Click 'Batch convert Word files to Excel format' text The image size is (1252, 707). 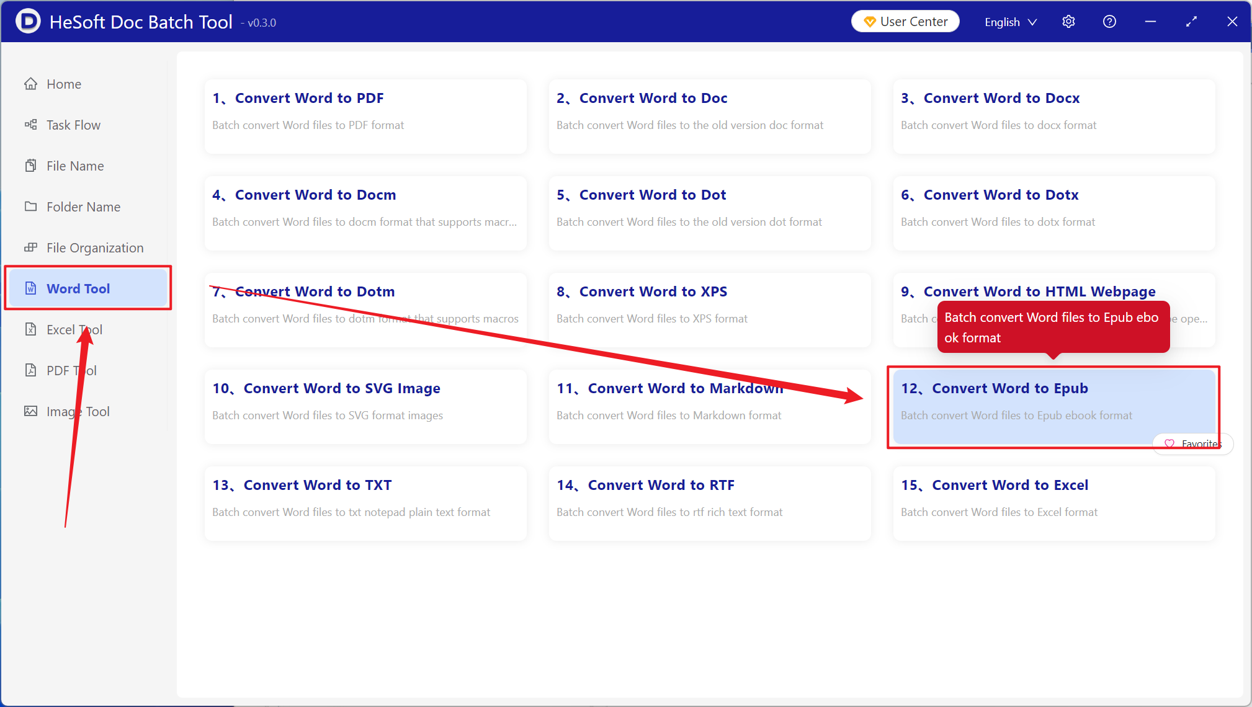(x=999, y=512)
